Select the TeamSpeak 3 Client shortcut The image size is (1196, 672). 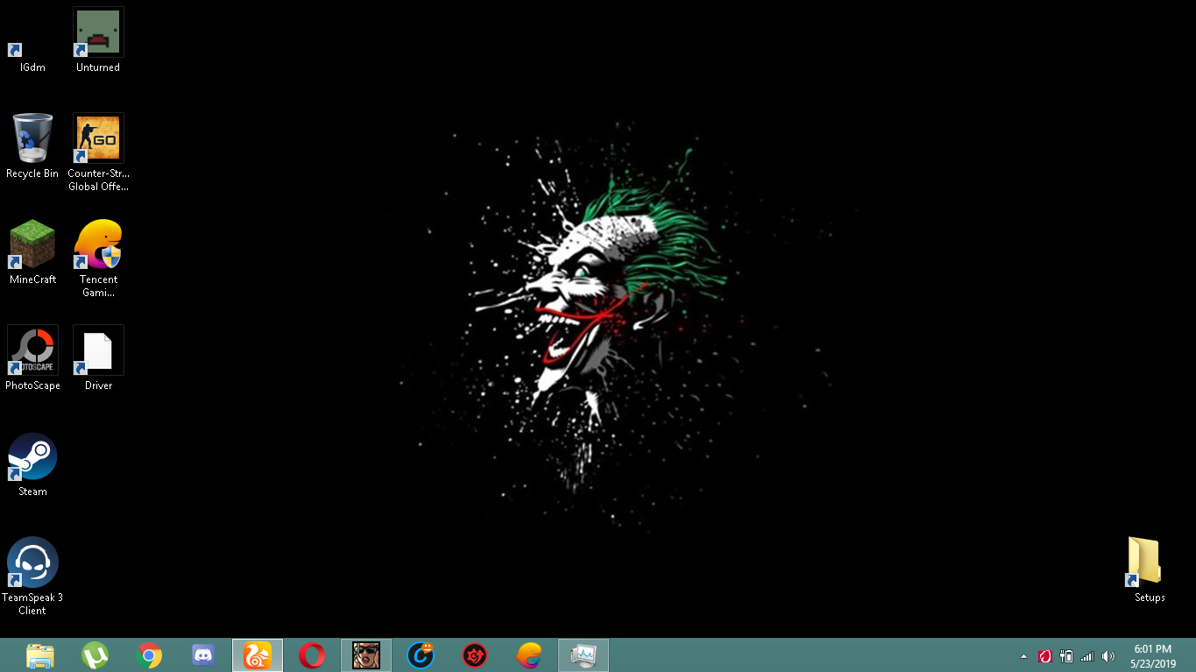click(32, 577)
